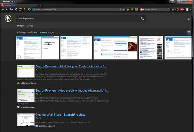Click the favicon beside chrome.google.com
Viewport: 194px width, 132px height.
coord(37,126)
